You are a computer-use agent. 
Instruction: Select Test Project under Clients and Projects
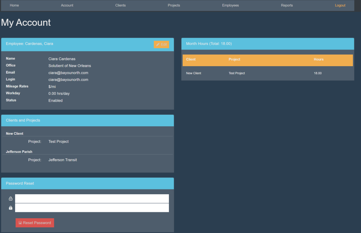(x=59, y=141)
